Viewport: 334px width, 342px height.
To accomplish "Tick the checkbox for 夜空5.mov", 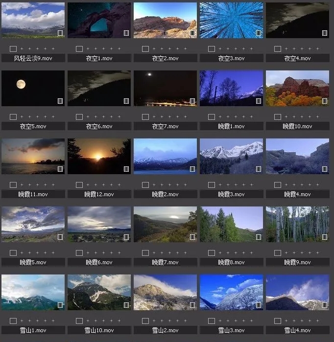I will [x=13, y=117].
